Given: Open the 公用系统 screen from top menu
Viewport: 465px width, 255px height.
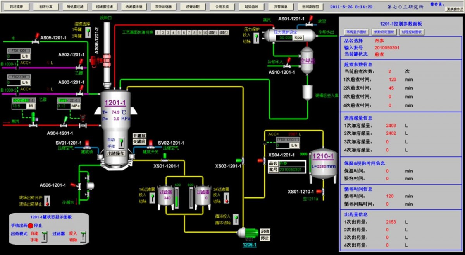Looking at the screenshot, I should (223, 7).
